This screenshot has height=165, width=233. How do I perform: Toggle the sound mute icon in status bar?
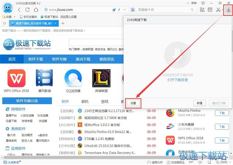(x=200, y=162)
